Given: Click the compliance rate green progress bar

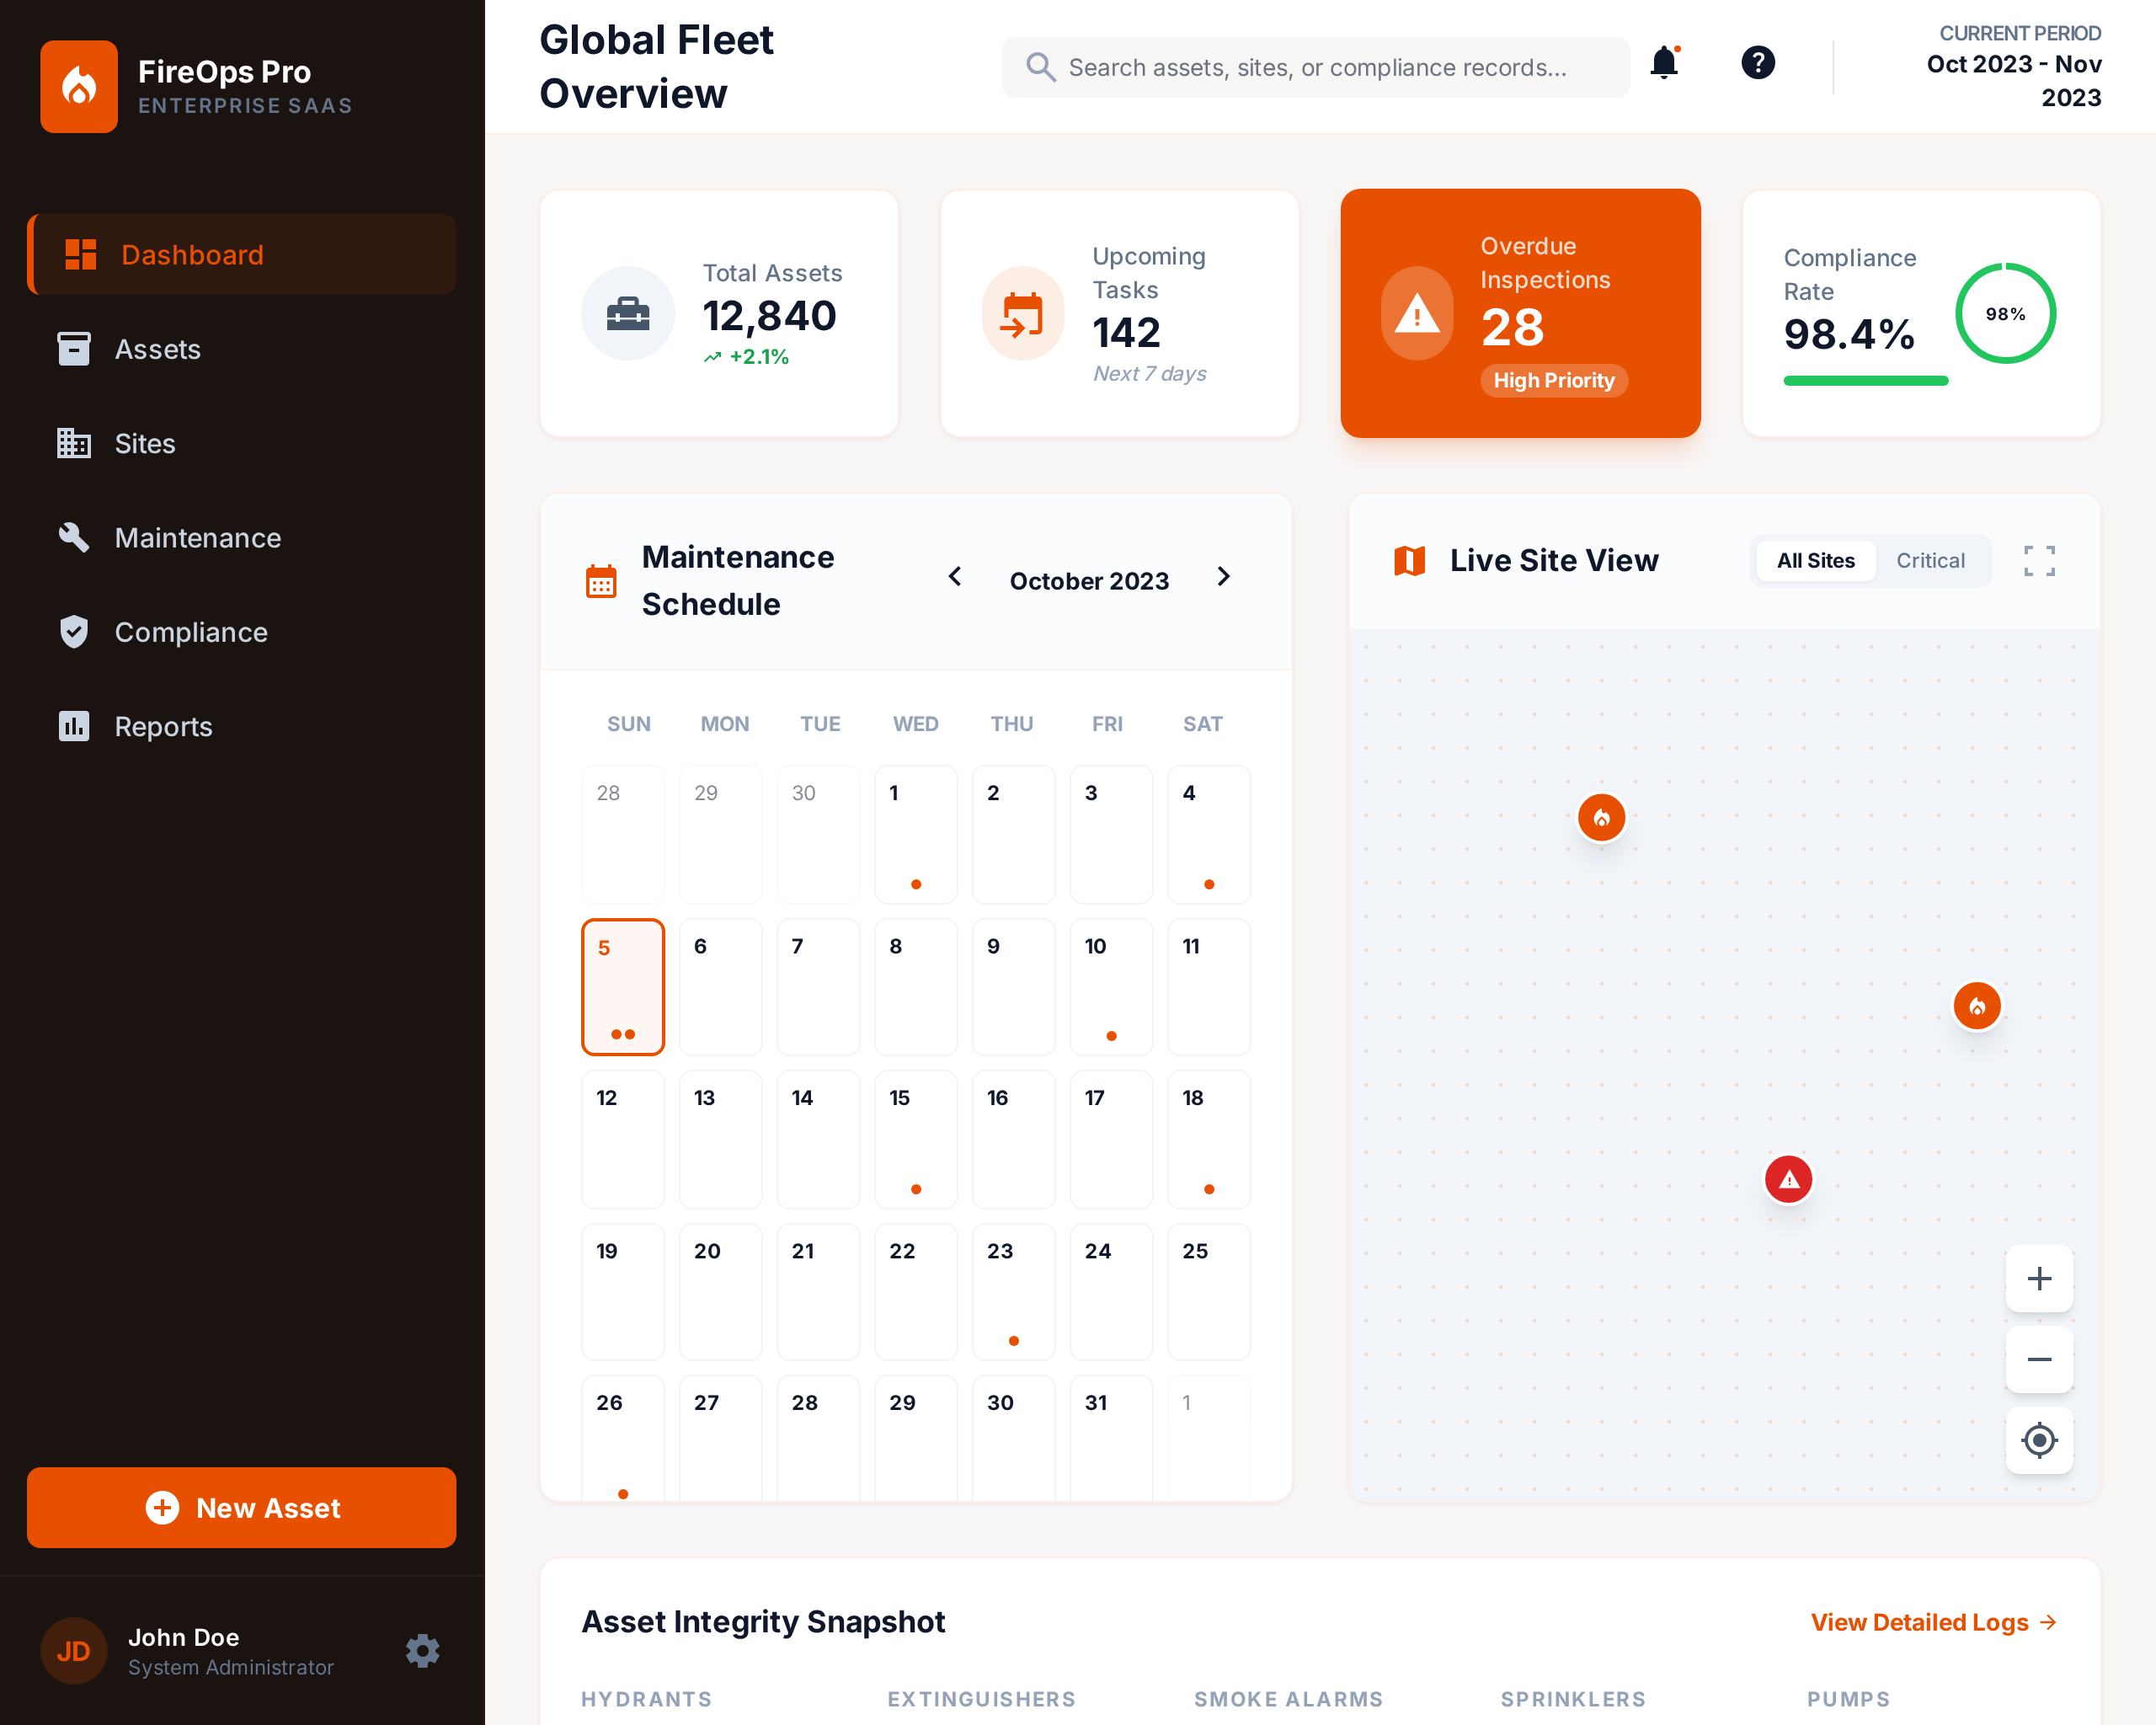Looking at the screenshot, I should 1865,381.
